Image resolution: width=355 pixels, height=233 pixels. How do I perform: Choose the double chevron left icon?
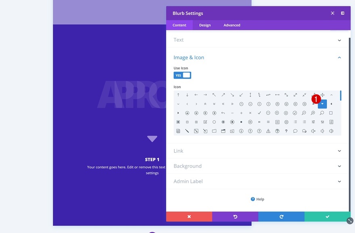[x=223, y=104]
